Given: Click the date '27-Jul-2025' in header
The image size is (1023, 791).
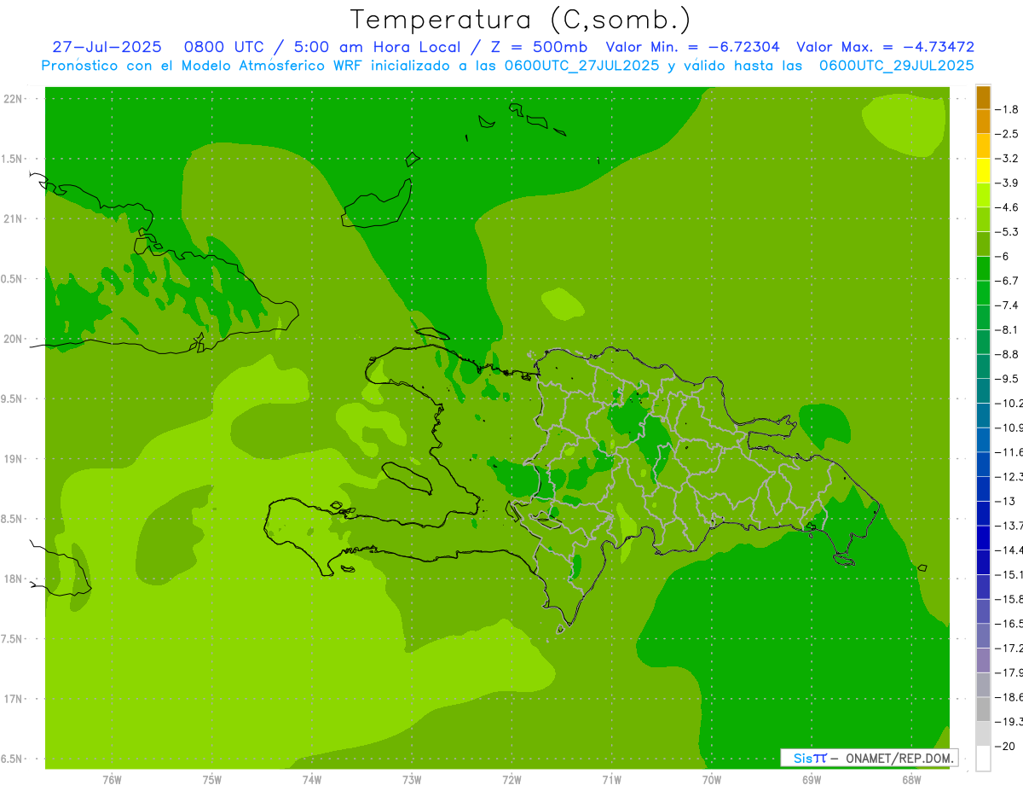Looking at the screenshot, I should 107,47.
